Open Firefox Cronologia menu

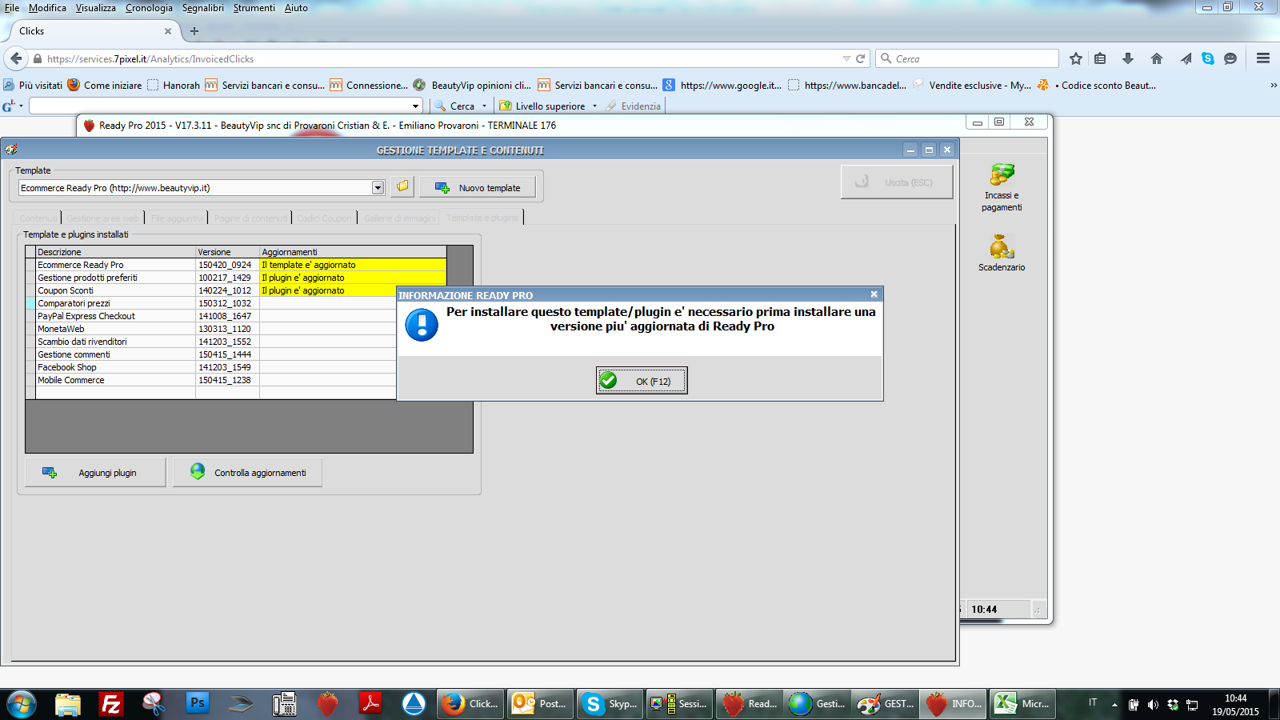pyautogui.click(x=149, y=8)
